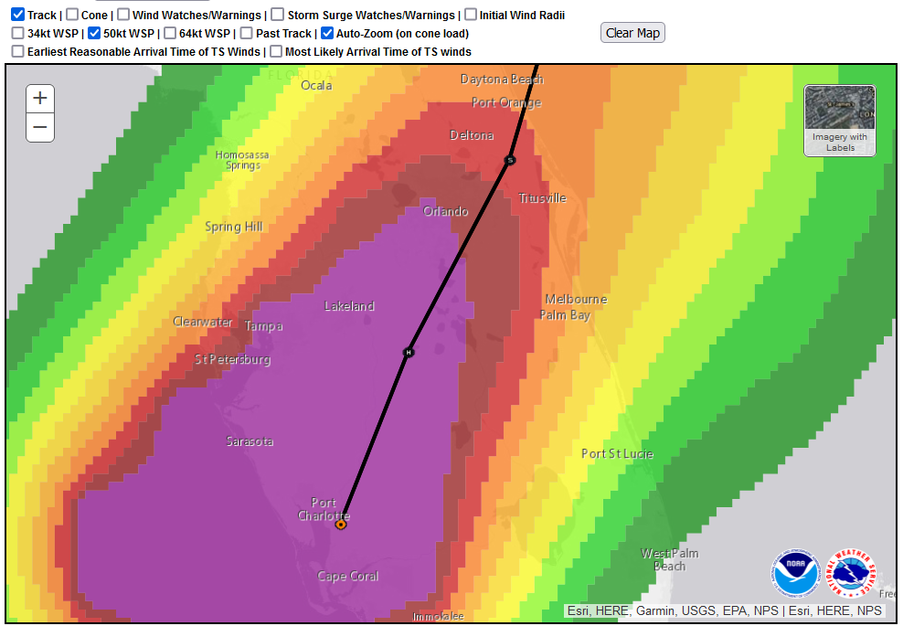Zoom in on the map
Screen dimensions: 903x626
pos(40,98)
